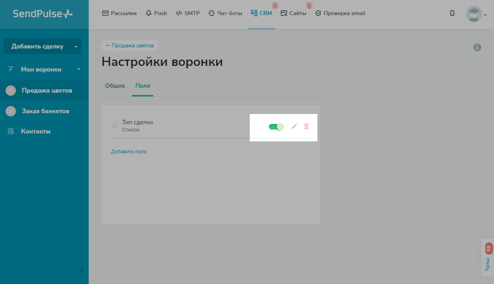Image resolution: width=494 pixels, height=284 pixels.
Task: Open the Чаты side widget
Action: (488, 258)
